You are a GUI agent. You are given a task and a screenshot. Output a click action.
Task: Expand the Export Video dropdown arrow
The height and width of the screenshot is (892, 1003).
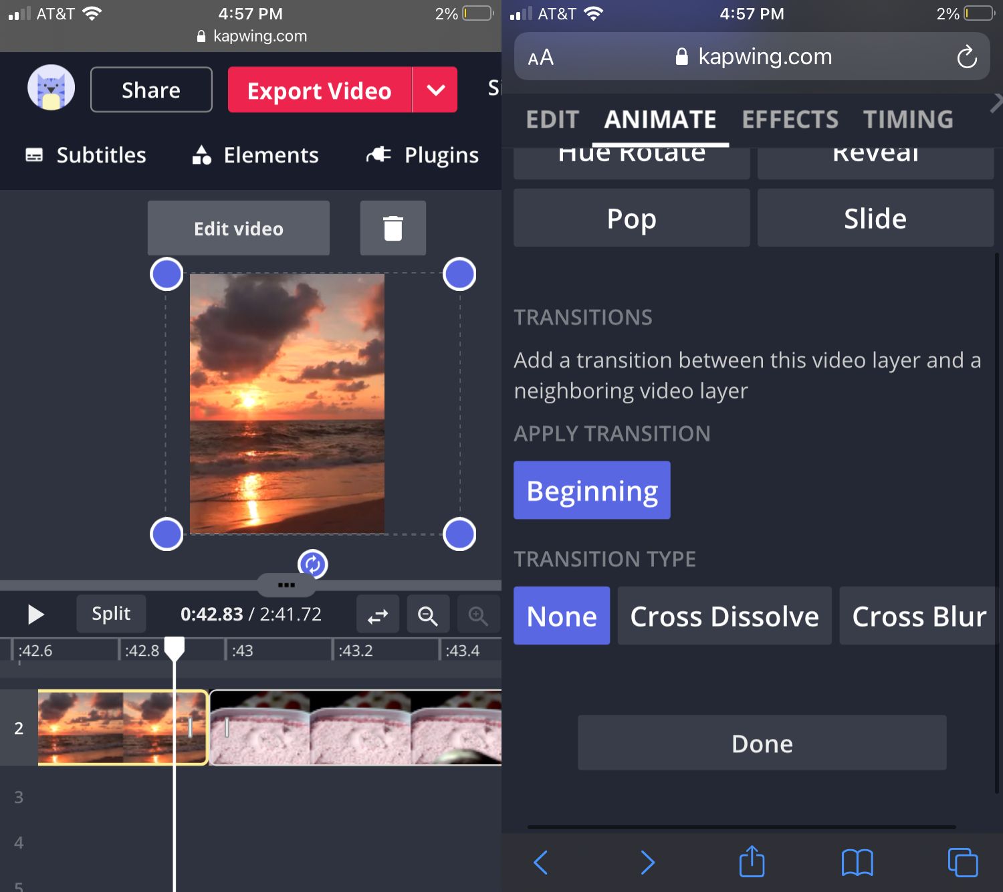[435, 90]
